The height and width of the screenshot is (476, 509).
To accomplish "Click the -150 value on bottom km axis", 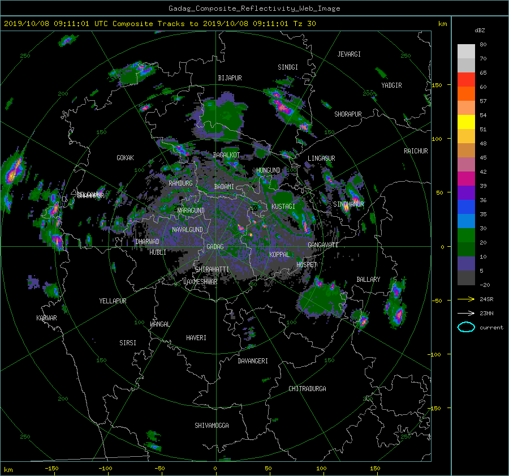I will [x=51, y=468].
